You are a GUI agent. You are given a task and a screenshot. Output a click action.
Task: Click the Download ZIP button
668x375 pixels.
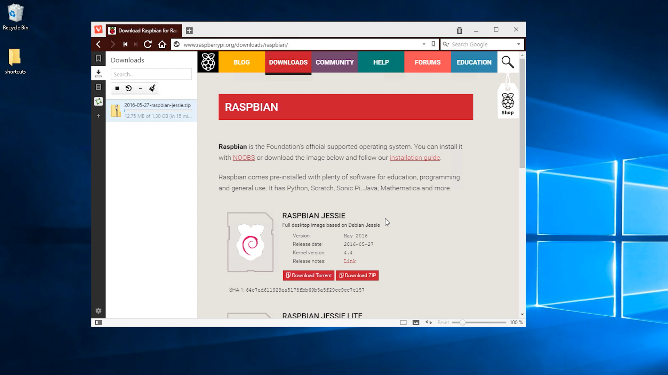[357, 275]
